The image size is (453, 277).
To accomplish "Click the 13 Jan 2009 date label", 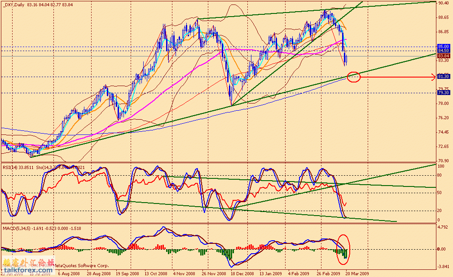I will [270, 273].
